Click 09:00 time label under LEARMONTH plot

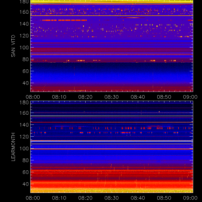click(190, 198)
